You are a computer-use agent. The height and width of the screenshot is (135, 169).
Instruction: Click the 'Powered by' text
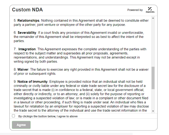[x=135, y=10]
